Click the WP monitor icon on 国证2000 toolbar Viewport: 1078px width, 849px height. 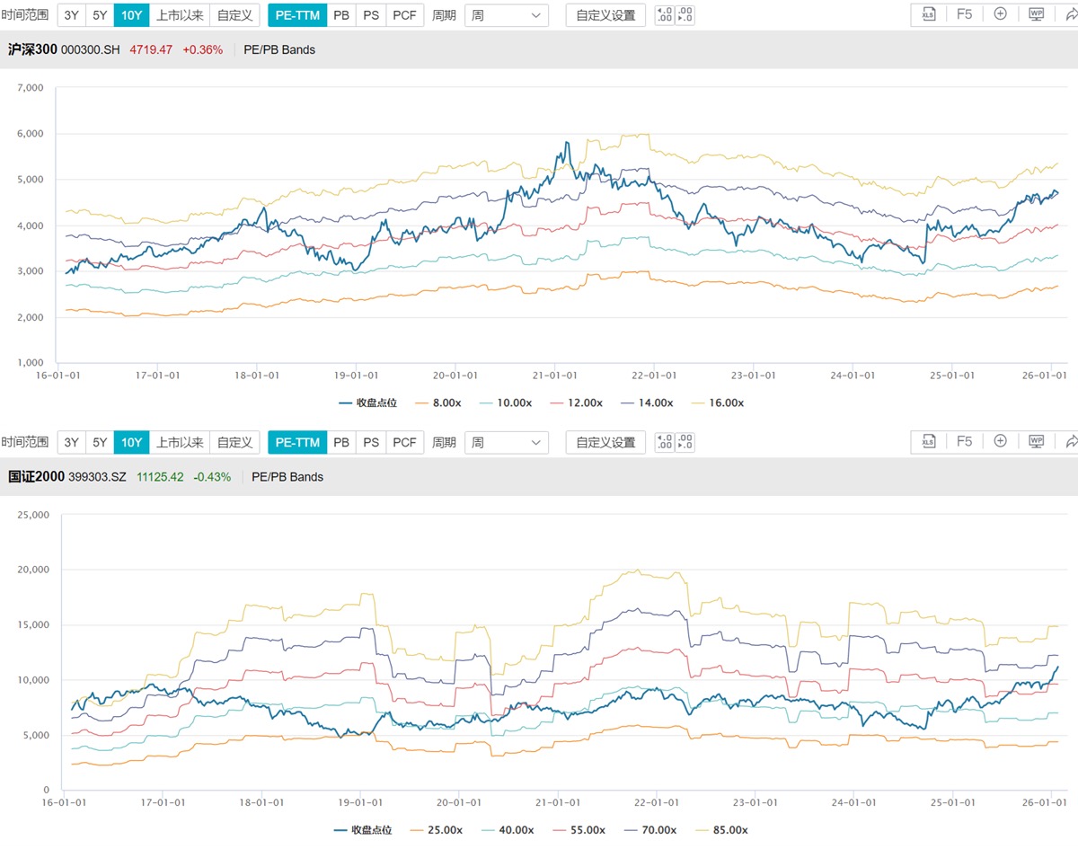1036,442
